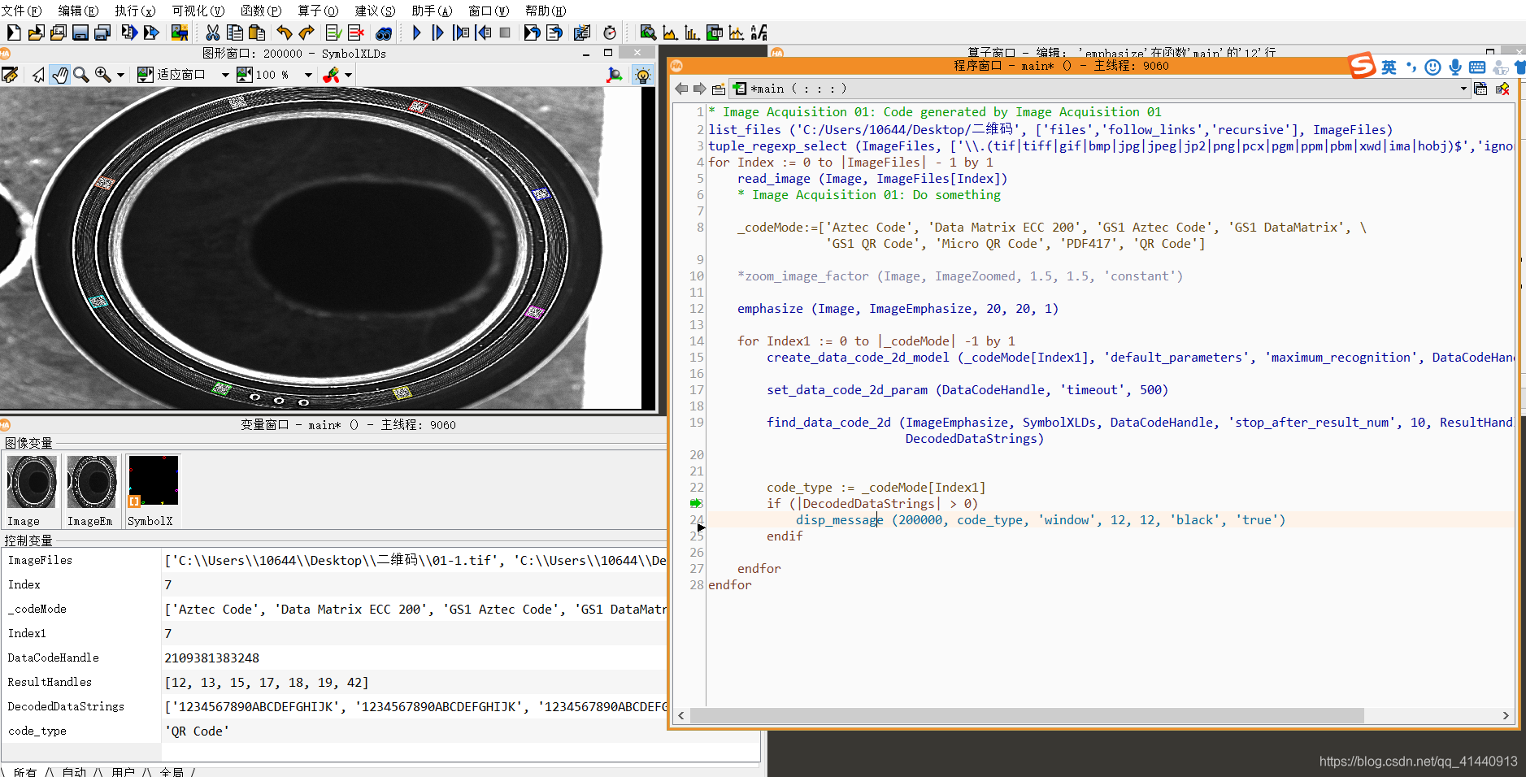Image resolution: width=1526 pixels, height=777 pixels.
Task: Click the New Program icon in main toolbar
Action: (x=14, y=33)
